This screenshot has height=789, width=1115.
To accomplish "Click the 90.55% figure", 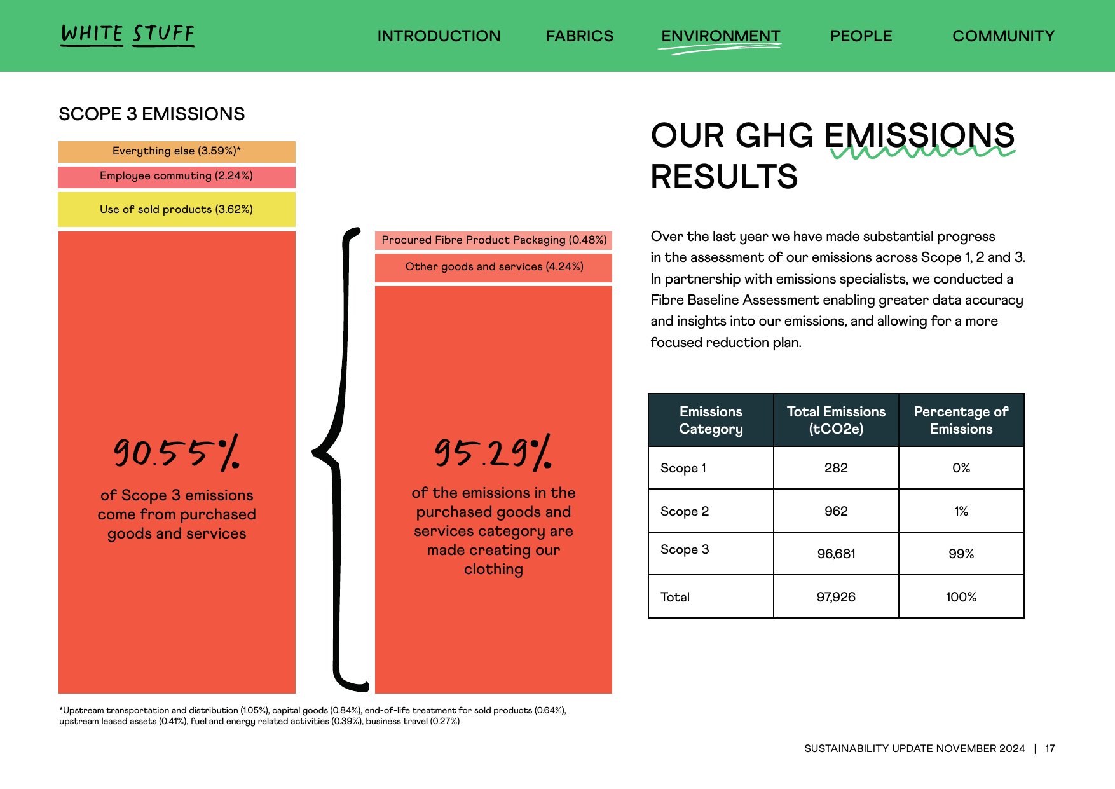I will click(x=177, y=453).
